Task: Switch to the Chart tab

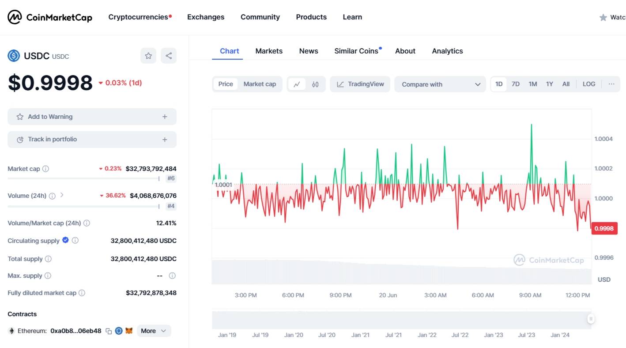Action: click(x=230, y=51)
